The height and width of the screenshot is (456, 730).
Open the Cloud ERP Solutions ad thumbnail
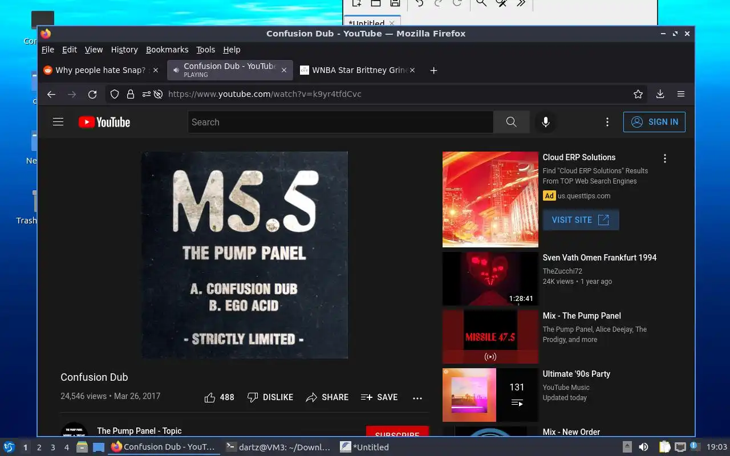click(x=490, y=199)
